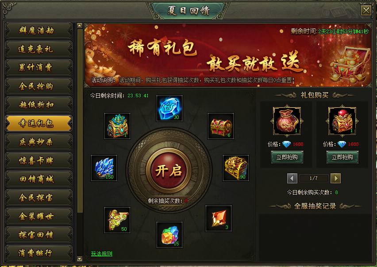
Task: Open the 玩法规则 rules link
Action: click(102, 254)
